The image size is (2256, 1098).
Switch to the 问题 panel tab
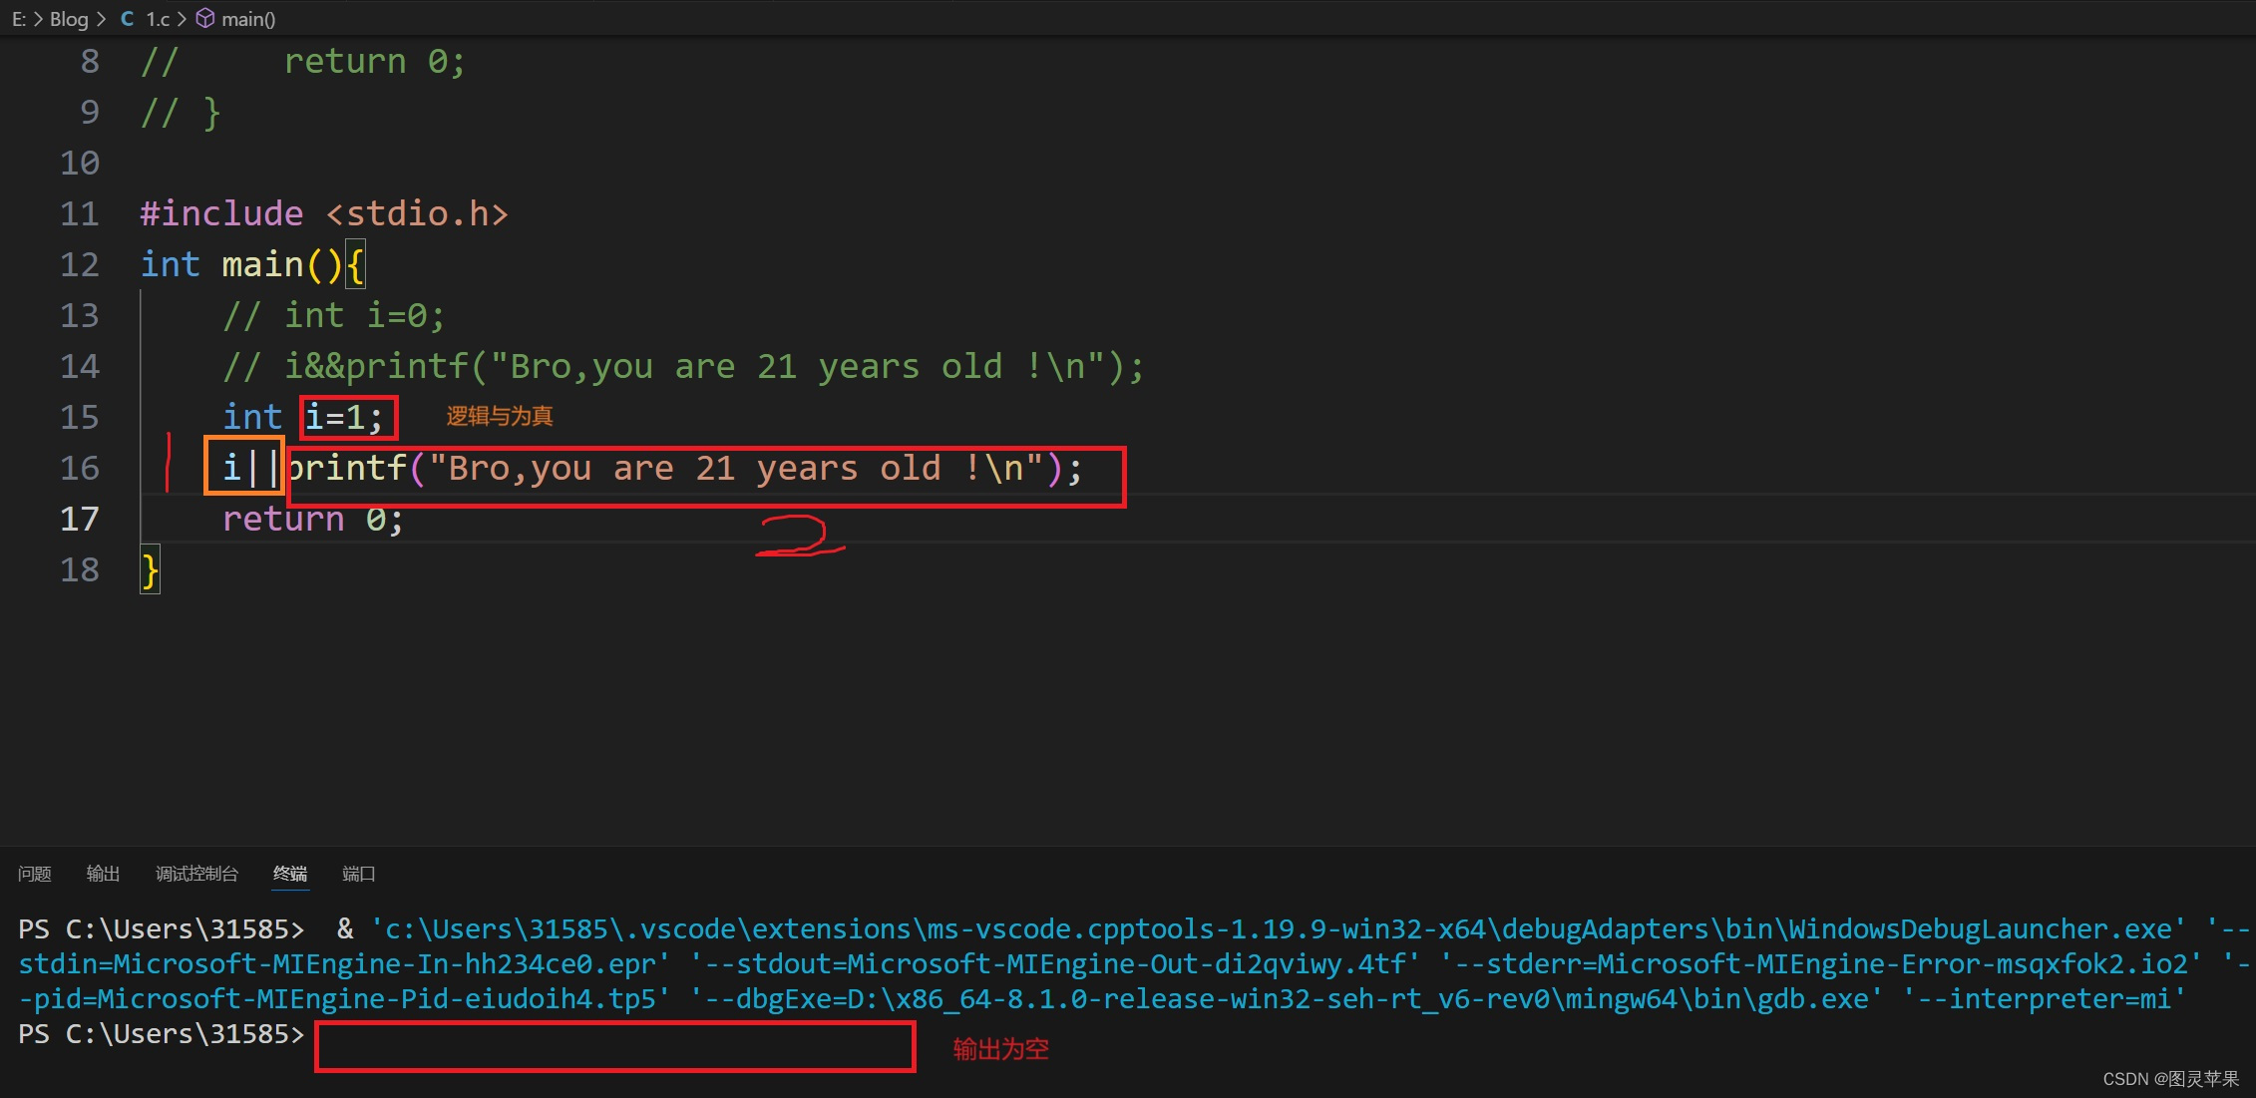[35, 874]
